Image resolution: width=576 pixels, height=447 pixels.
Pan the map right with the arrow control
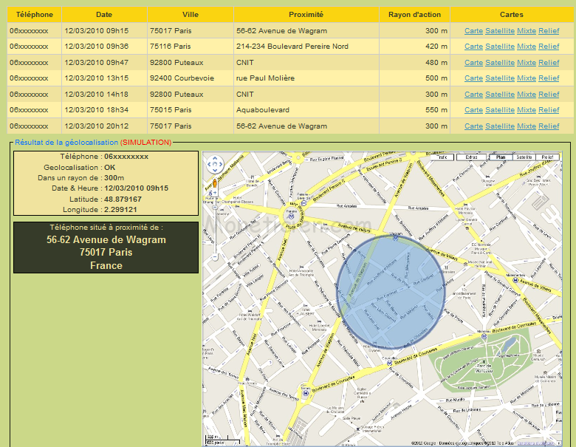pyautogui.click(x=219, y=164)
